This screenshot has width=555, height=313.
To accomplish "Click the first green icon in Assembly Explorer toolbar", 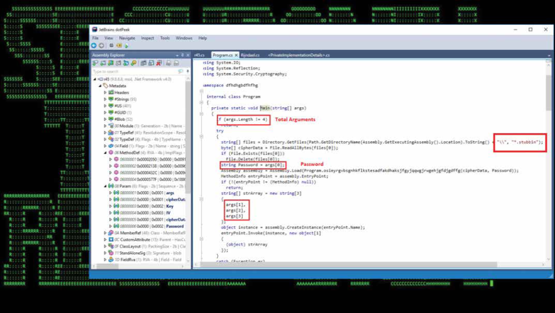I will click(x=95, y=63).
